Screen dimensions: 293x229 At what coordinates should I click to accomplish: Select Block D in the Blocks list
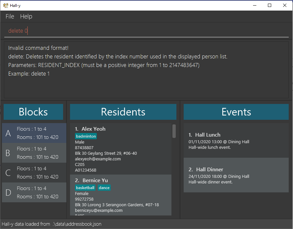click(34, 192)
